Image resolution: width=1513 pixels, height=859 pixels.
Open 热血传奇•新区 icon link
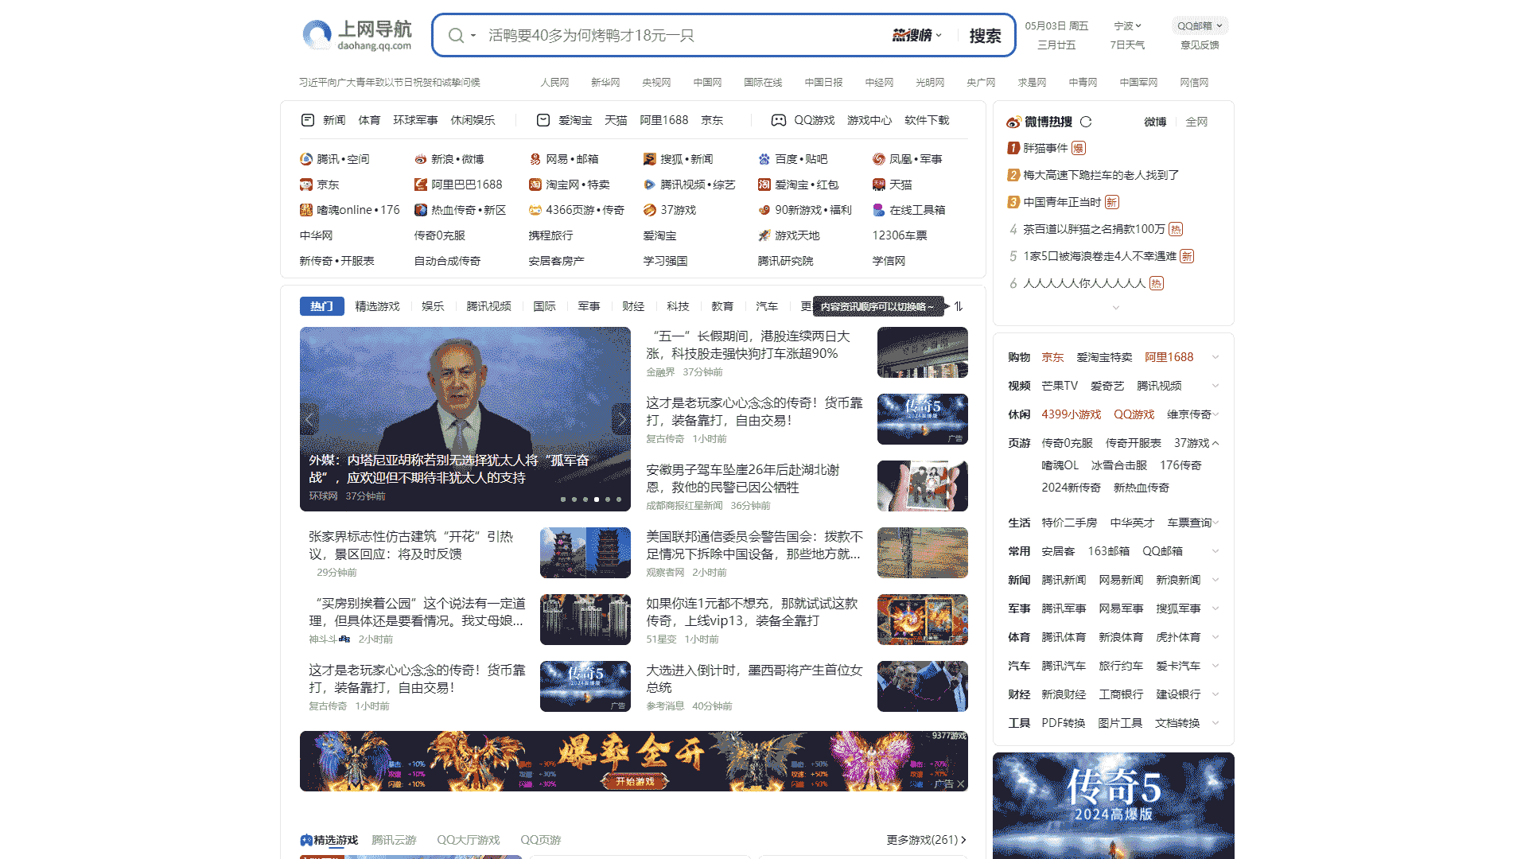point(421,210)
